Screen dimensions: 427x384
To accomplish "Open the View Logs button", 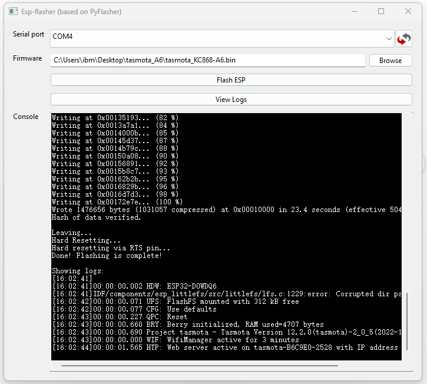I will (x=231, y=99).
